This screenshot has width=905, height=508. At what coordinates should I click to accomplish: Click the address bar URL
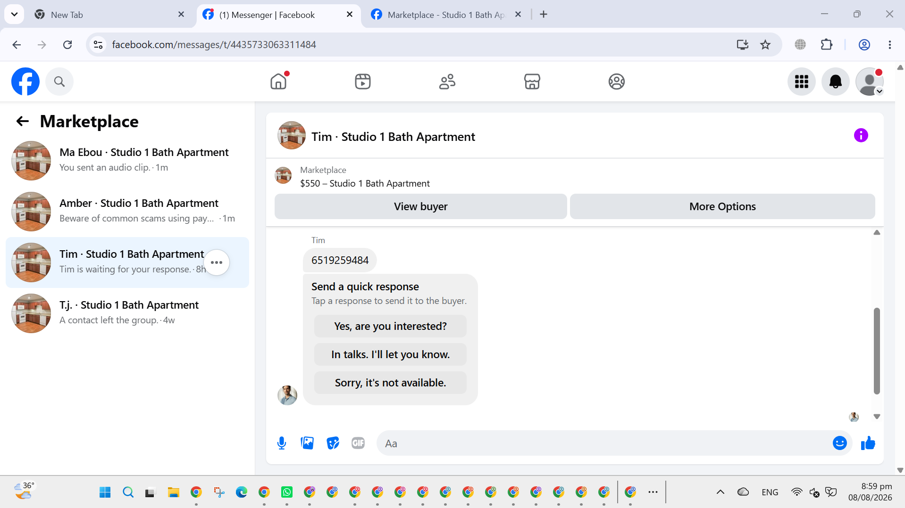pyautogui.click(x=214, y=45)
